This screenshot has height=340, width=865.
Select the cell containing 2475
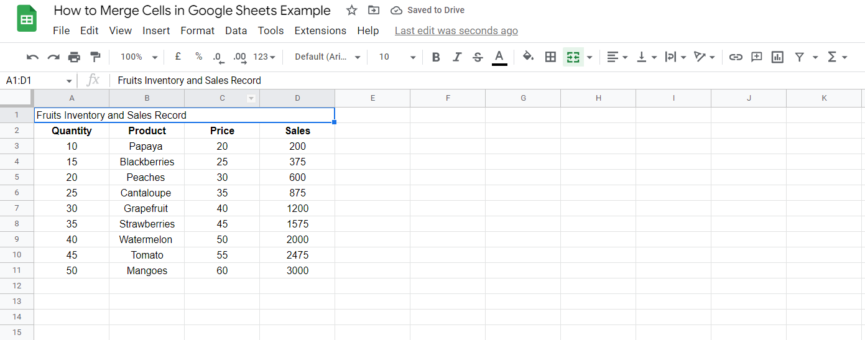click(x=297, y=255)
